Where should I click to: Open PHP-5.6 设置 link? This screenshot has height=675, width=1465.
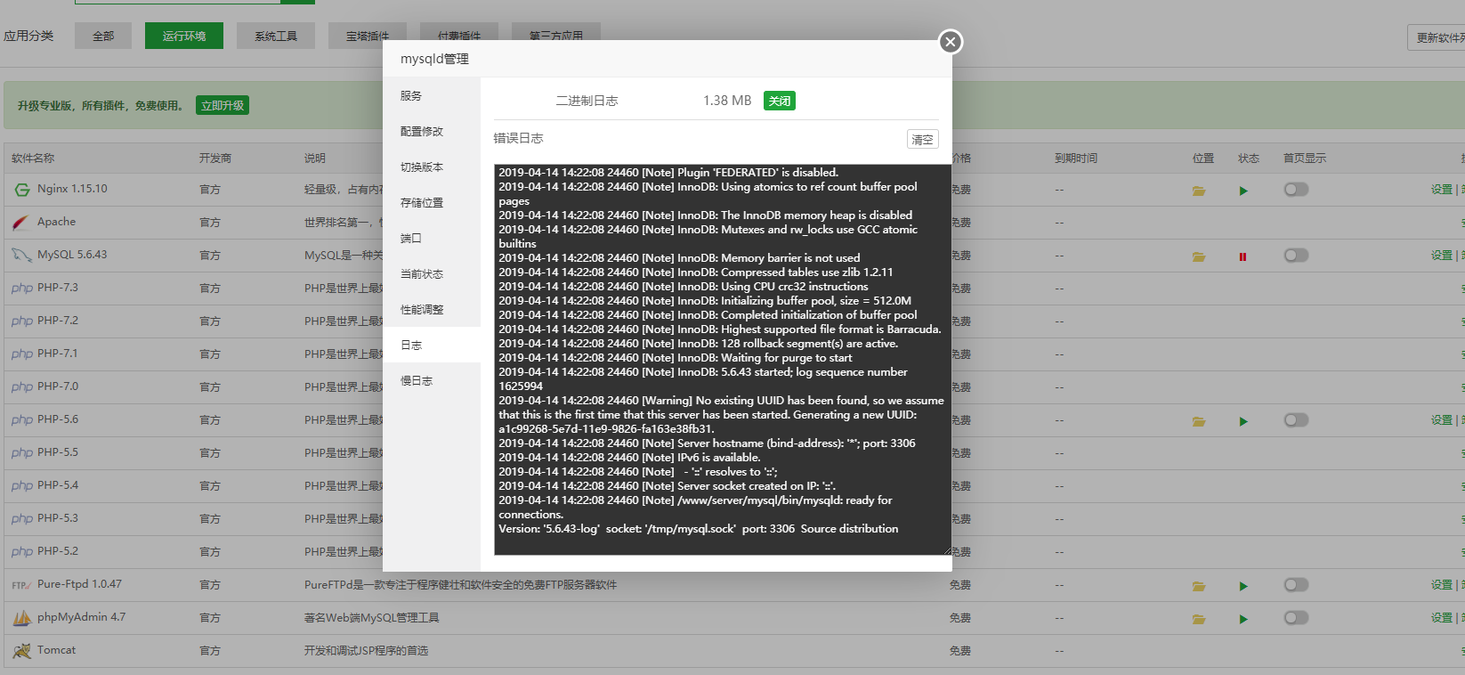[1442, 420]
